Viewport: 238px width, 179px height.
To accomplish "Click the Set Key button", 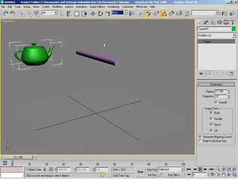I will tap(152, 175).
